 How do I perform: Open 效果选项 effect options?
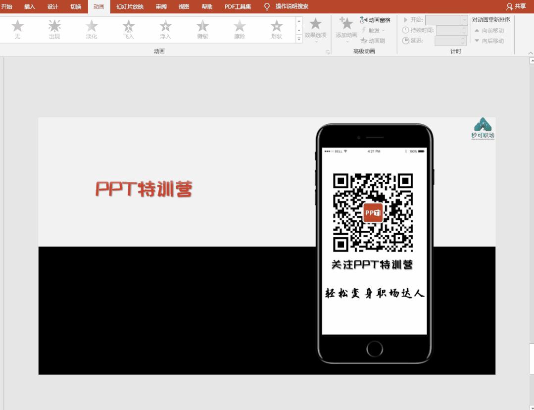(x=315, y=30)
